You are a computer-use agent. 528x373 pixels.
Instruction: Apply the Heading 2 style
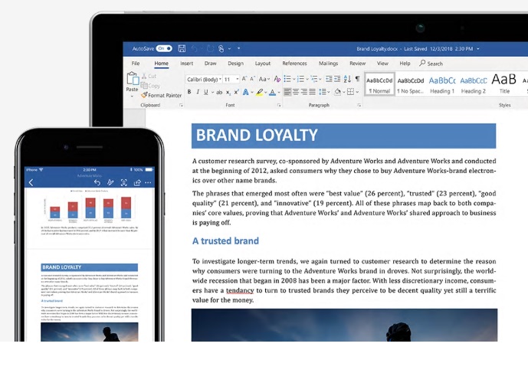pyautogui.click(x=474, y=84)
